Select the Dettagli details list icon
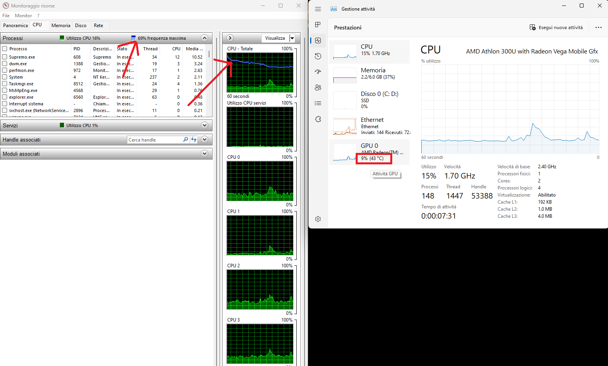Image resolution: width=608 pixels, height=366 pixels. click(x=318, y=103)
